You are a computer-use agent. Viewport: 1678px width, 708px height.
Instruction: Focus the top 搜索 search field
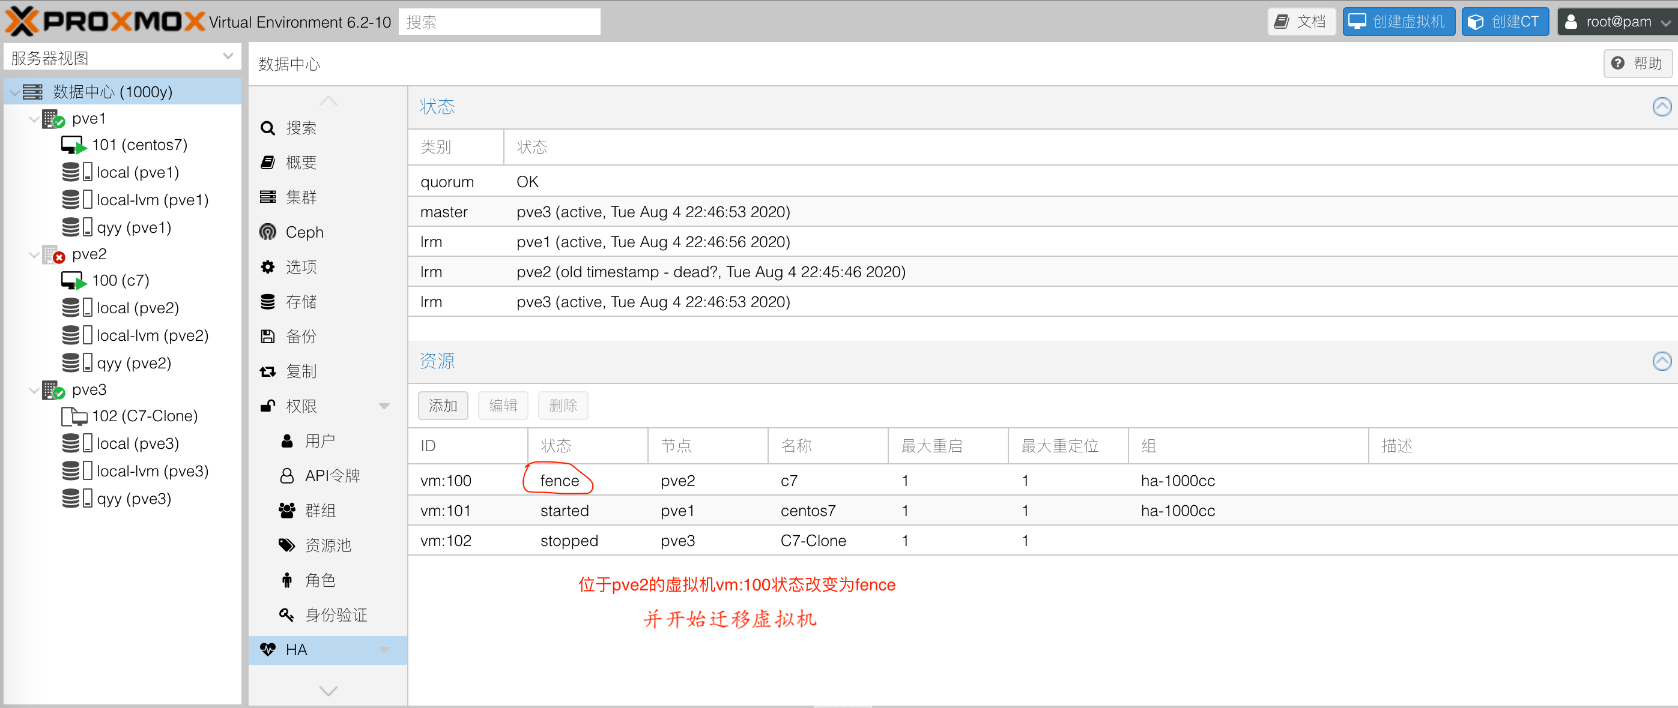point(499,22)
